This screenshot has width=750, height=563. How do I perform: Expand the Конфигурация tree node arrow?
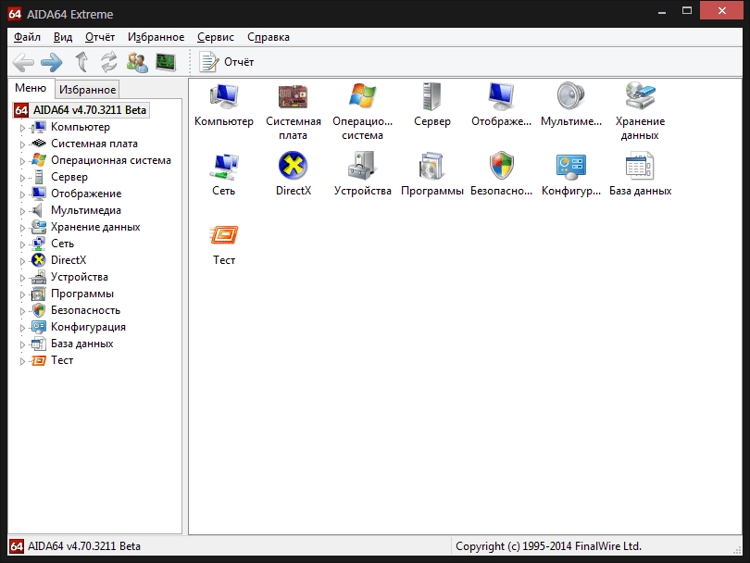coord(22,328)
